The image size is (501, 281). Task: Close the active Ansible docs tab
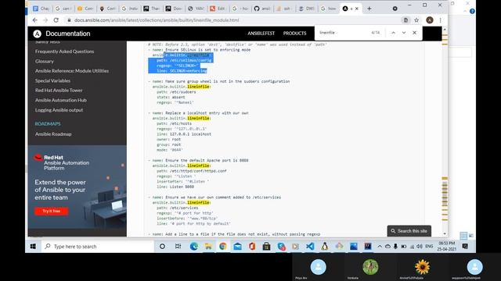[357, 9]
